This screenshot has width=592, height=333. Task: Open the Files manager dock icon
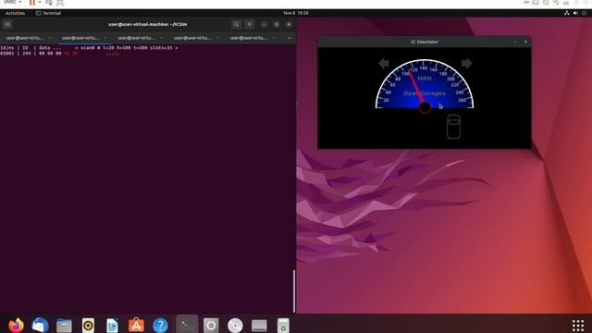tap(64, 325)
